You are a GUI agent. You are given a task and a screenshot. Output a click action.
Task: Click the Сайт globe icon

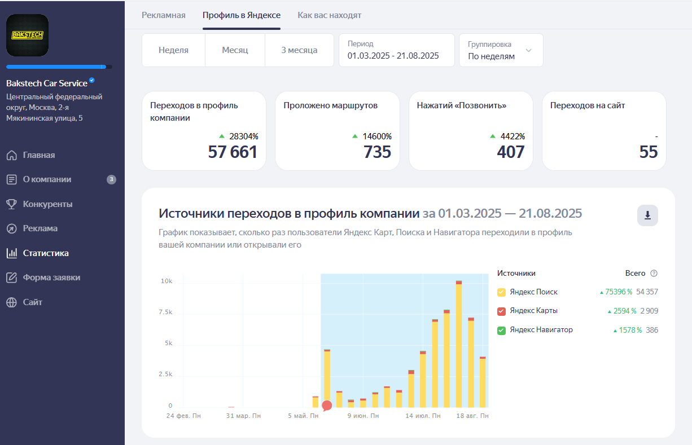(11, 302)
